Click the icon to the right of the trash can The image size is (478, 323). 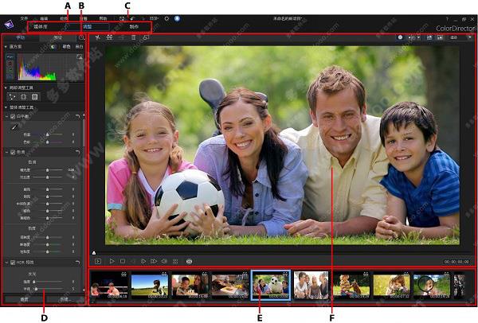[x=146, y=37]
